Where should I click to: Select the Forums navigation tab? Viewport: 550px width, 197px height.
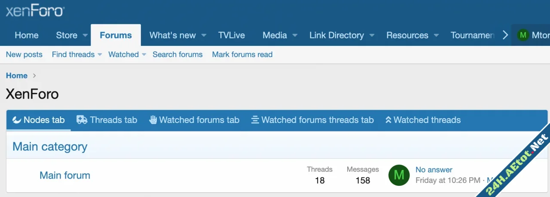click(116, 35)
